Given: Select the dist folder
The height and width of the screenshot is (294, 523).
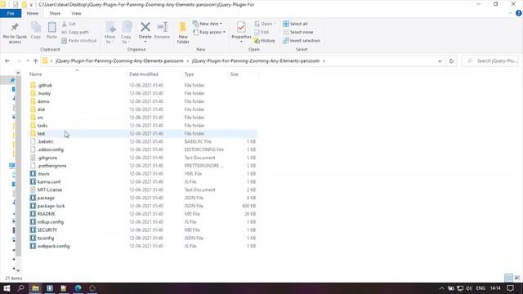Looking at the screenshot, I should (x=41, y=109).
